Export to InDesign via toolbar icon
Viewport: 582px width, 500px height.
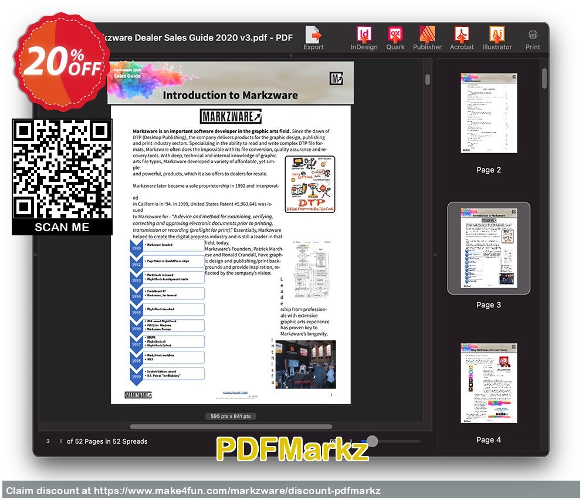(364, 38)
